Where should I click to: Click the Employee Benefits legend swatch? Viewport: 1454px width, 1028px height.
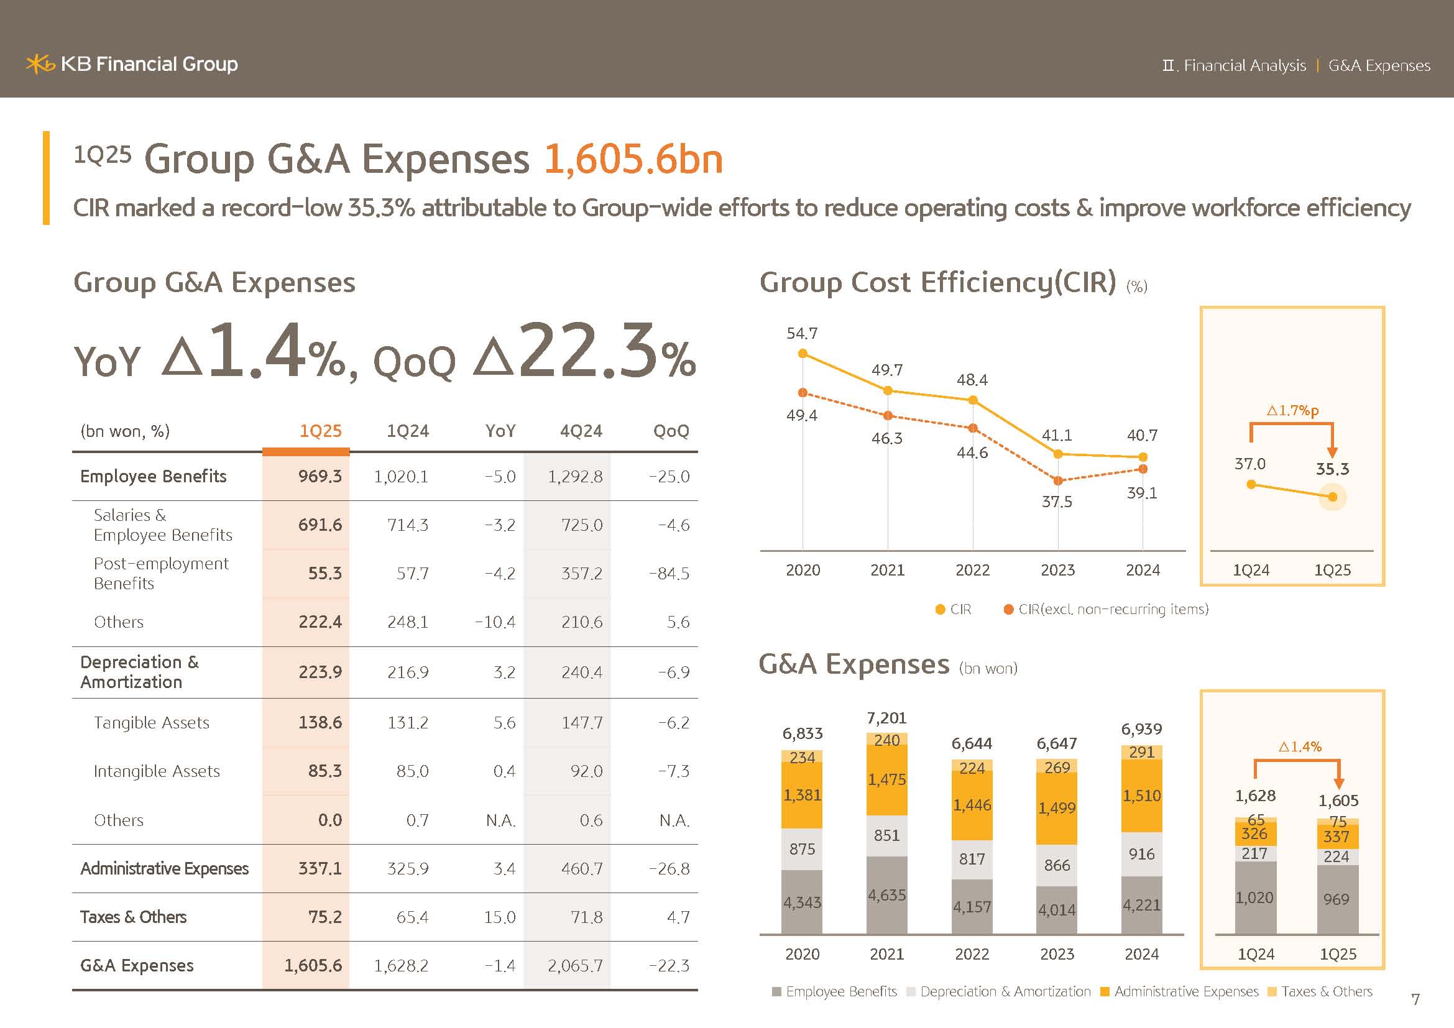click(776, 992)
